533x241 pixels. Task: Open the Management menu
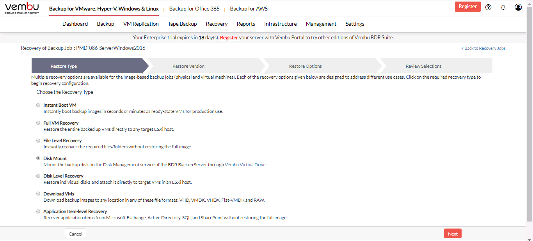coord(321,24)
